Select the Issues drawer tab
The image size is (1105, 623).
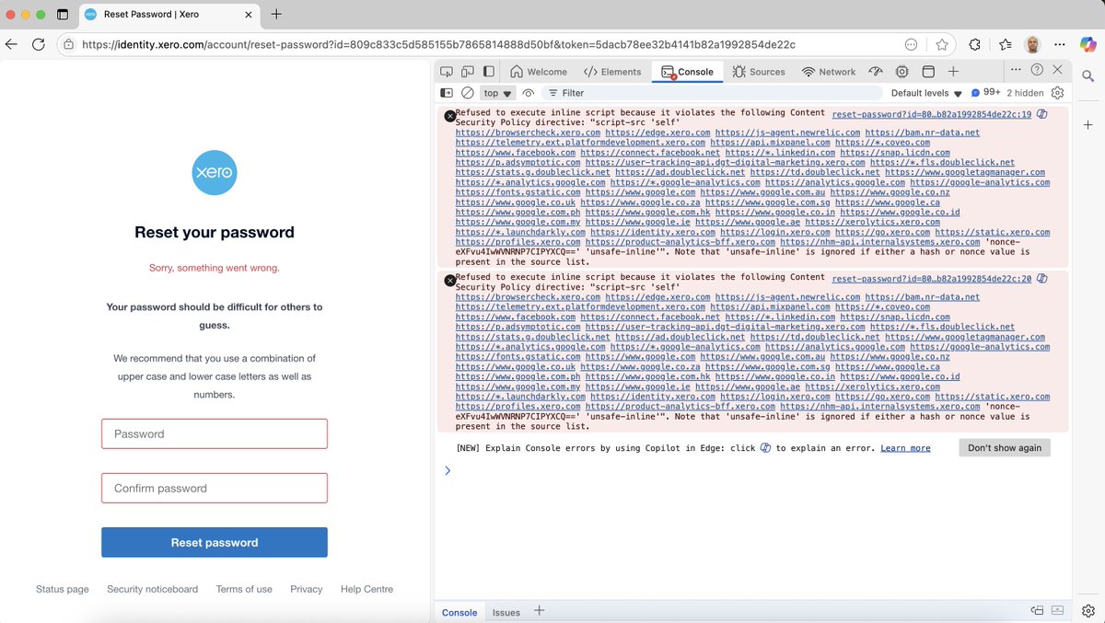coord(506,612)
